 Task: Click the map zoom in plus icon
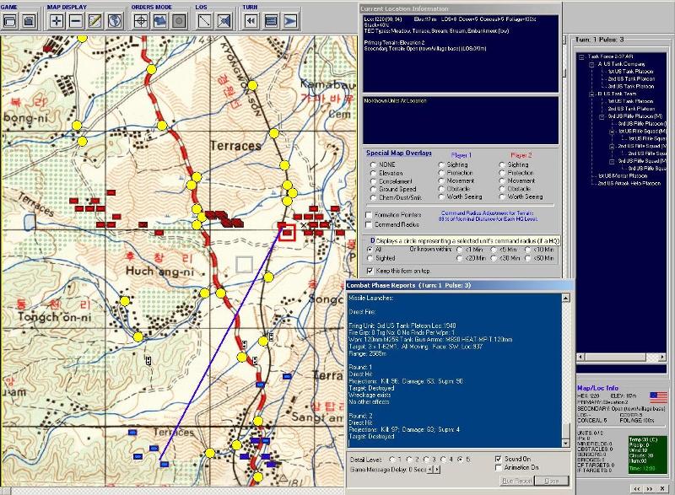click(57, 20)
